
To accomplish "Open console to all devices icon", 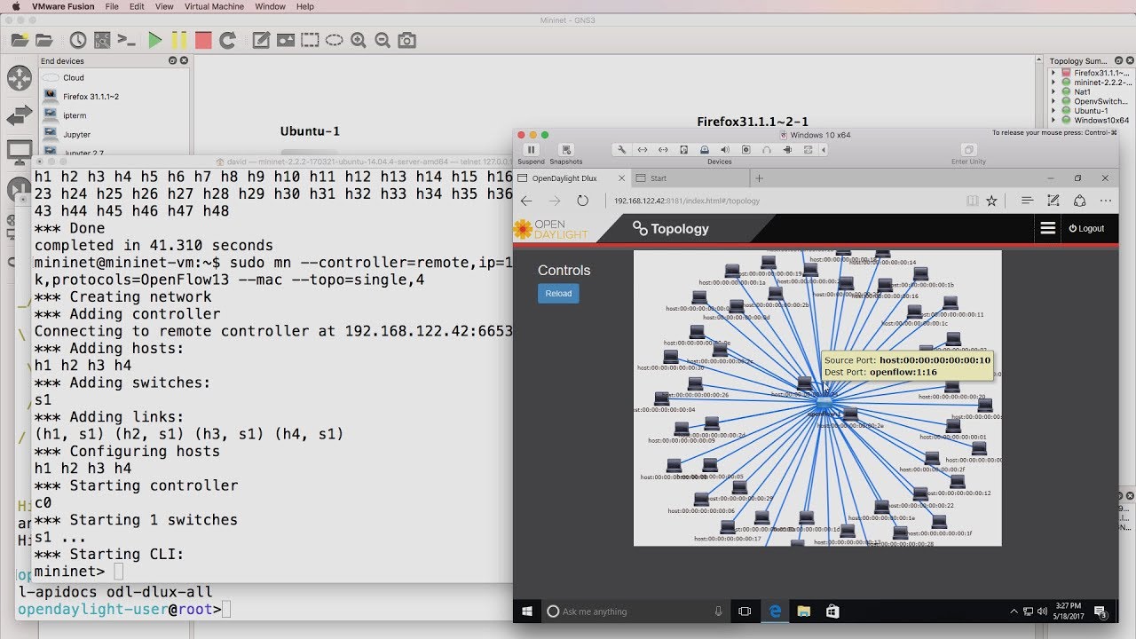I will pyautogui.click(x=127, y=40).
